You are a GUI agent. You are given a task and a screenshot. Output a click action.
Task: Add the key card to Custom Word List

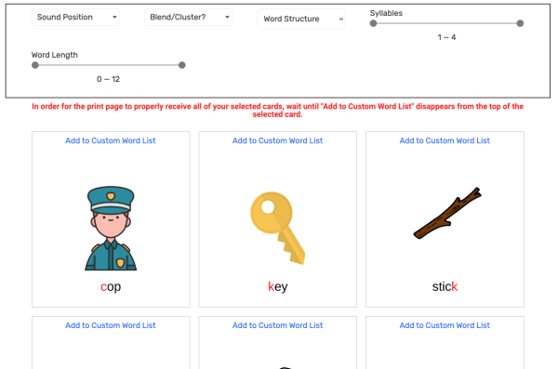click(277, 140)
